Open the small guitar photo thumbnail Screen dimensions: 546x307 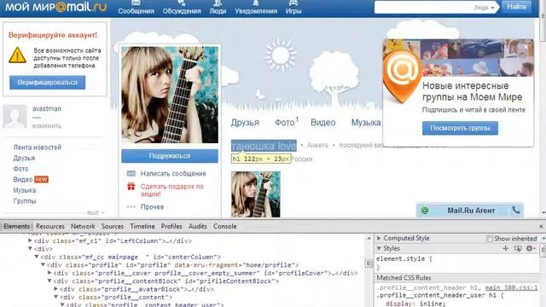click(x=256, y=194)
